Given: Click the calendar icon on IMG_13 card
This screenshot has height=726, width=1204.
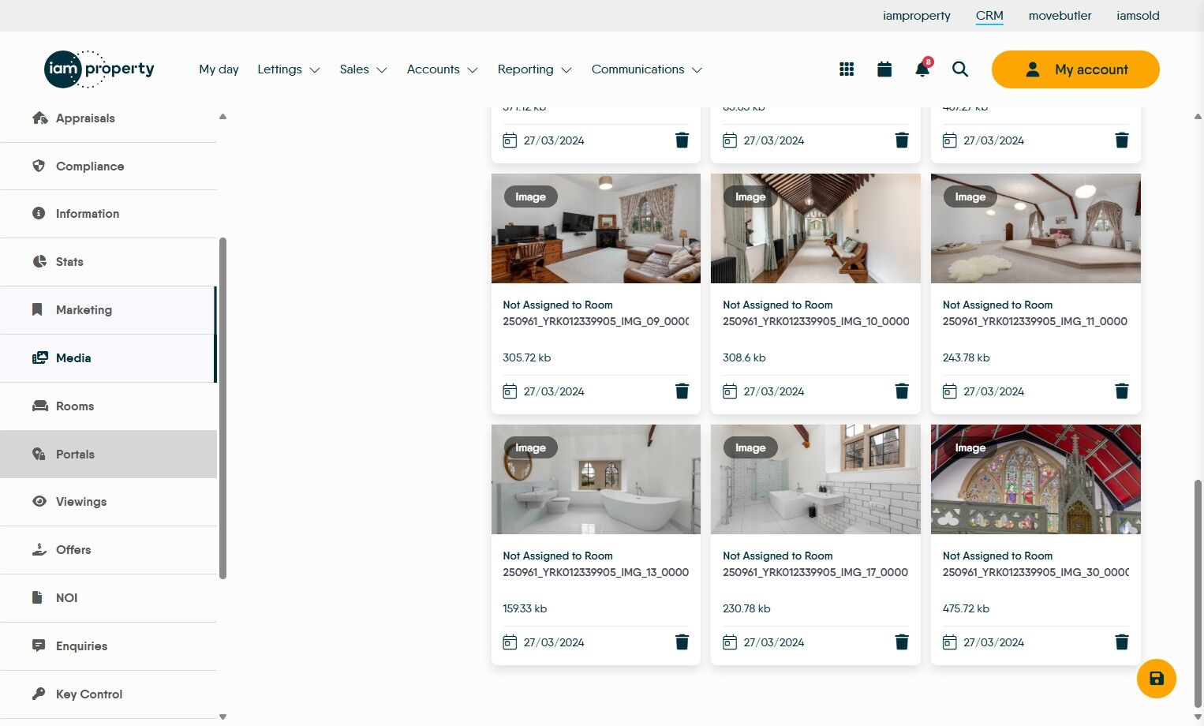Looking at the screenshot, I should pos(510,642).
